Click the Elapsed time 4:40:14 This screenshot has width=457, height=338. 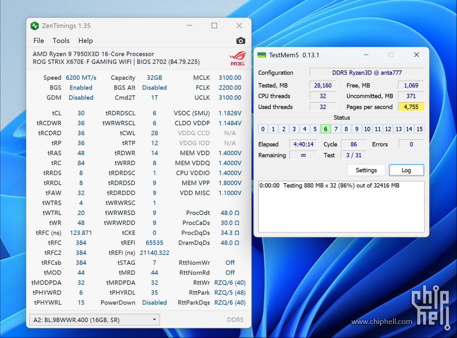click(x=303, y=145)
